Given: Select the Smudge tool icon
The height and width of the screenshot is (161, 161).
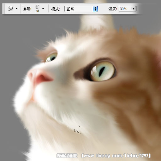Looking at the screenshot, I should pos(11,9).
